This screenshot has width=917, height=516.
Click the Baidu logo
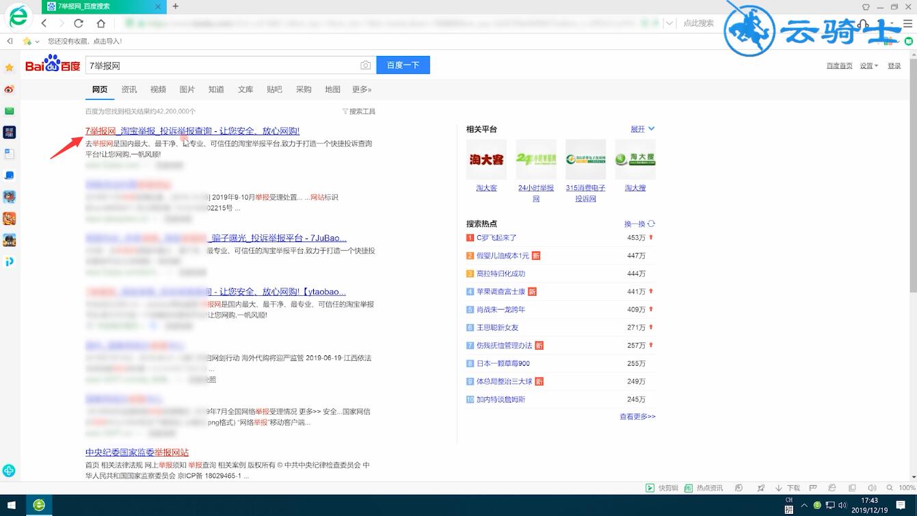point(53,64)
